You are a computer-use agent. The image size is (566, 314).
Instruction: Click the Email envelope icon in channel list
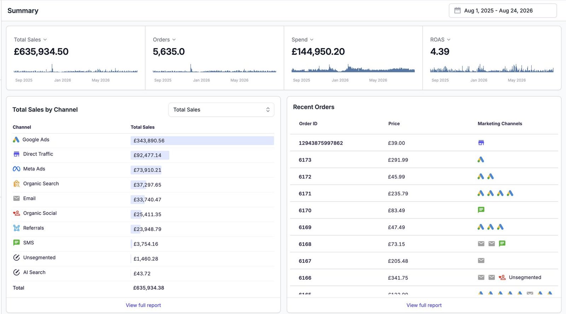coord(16,199)
